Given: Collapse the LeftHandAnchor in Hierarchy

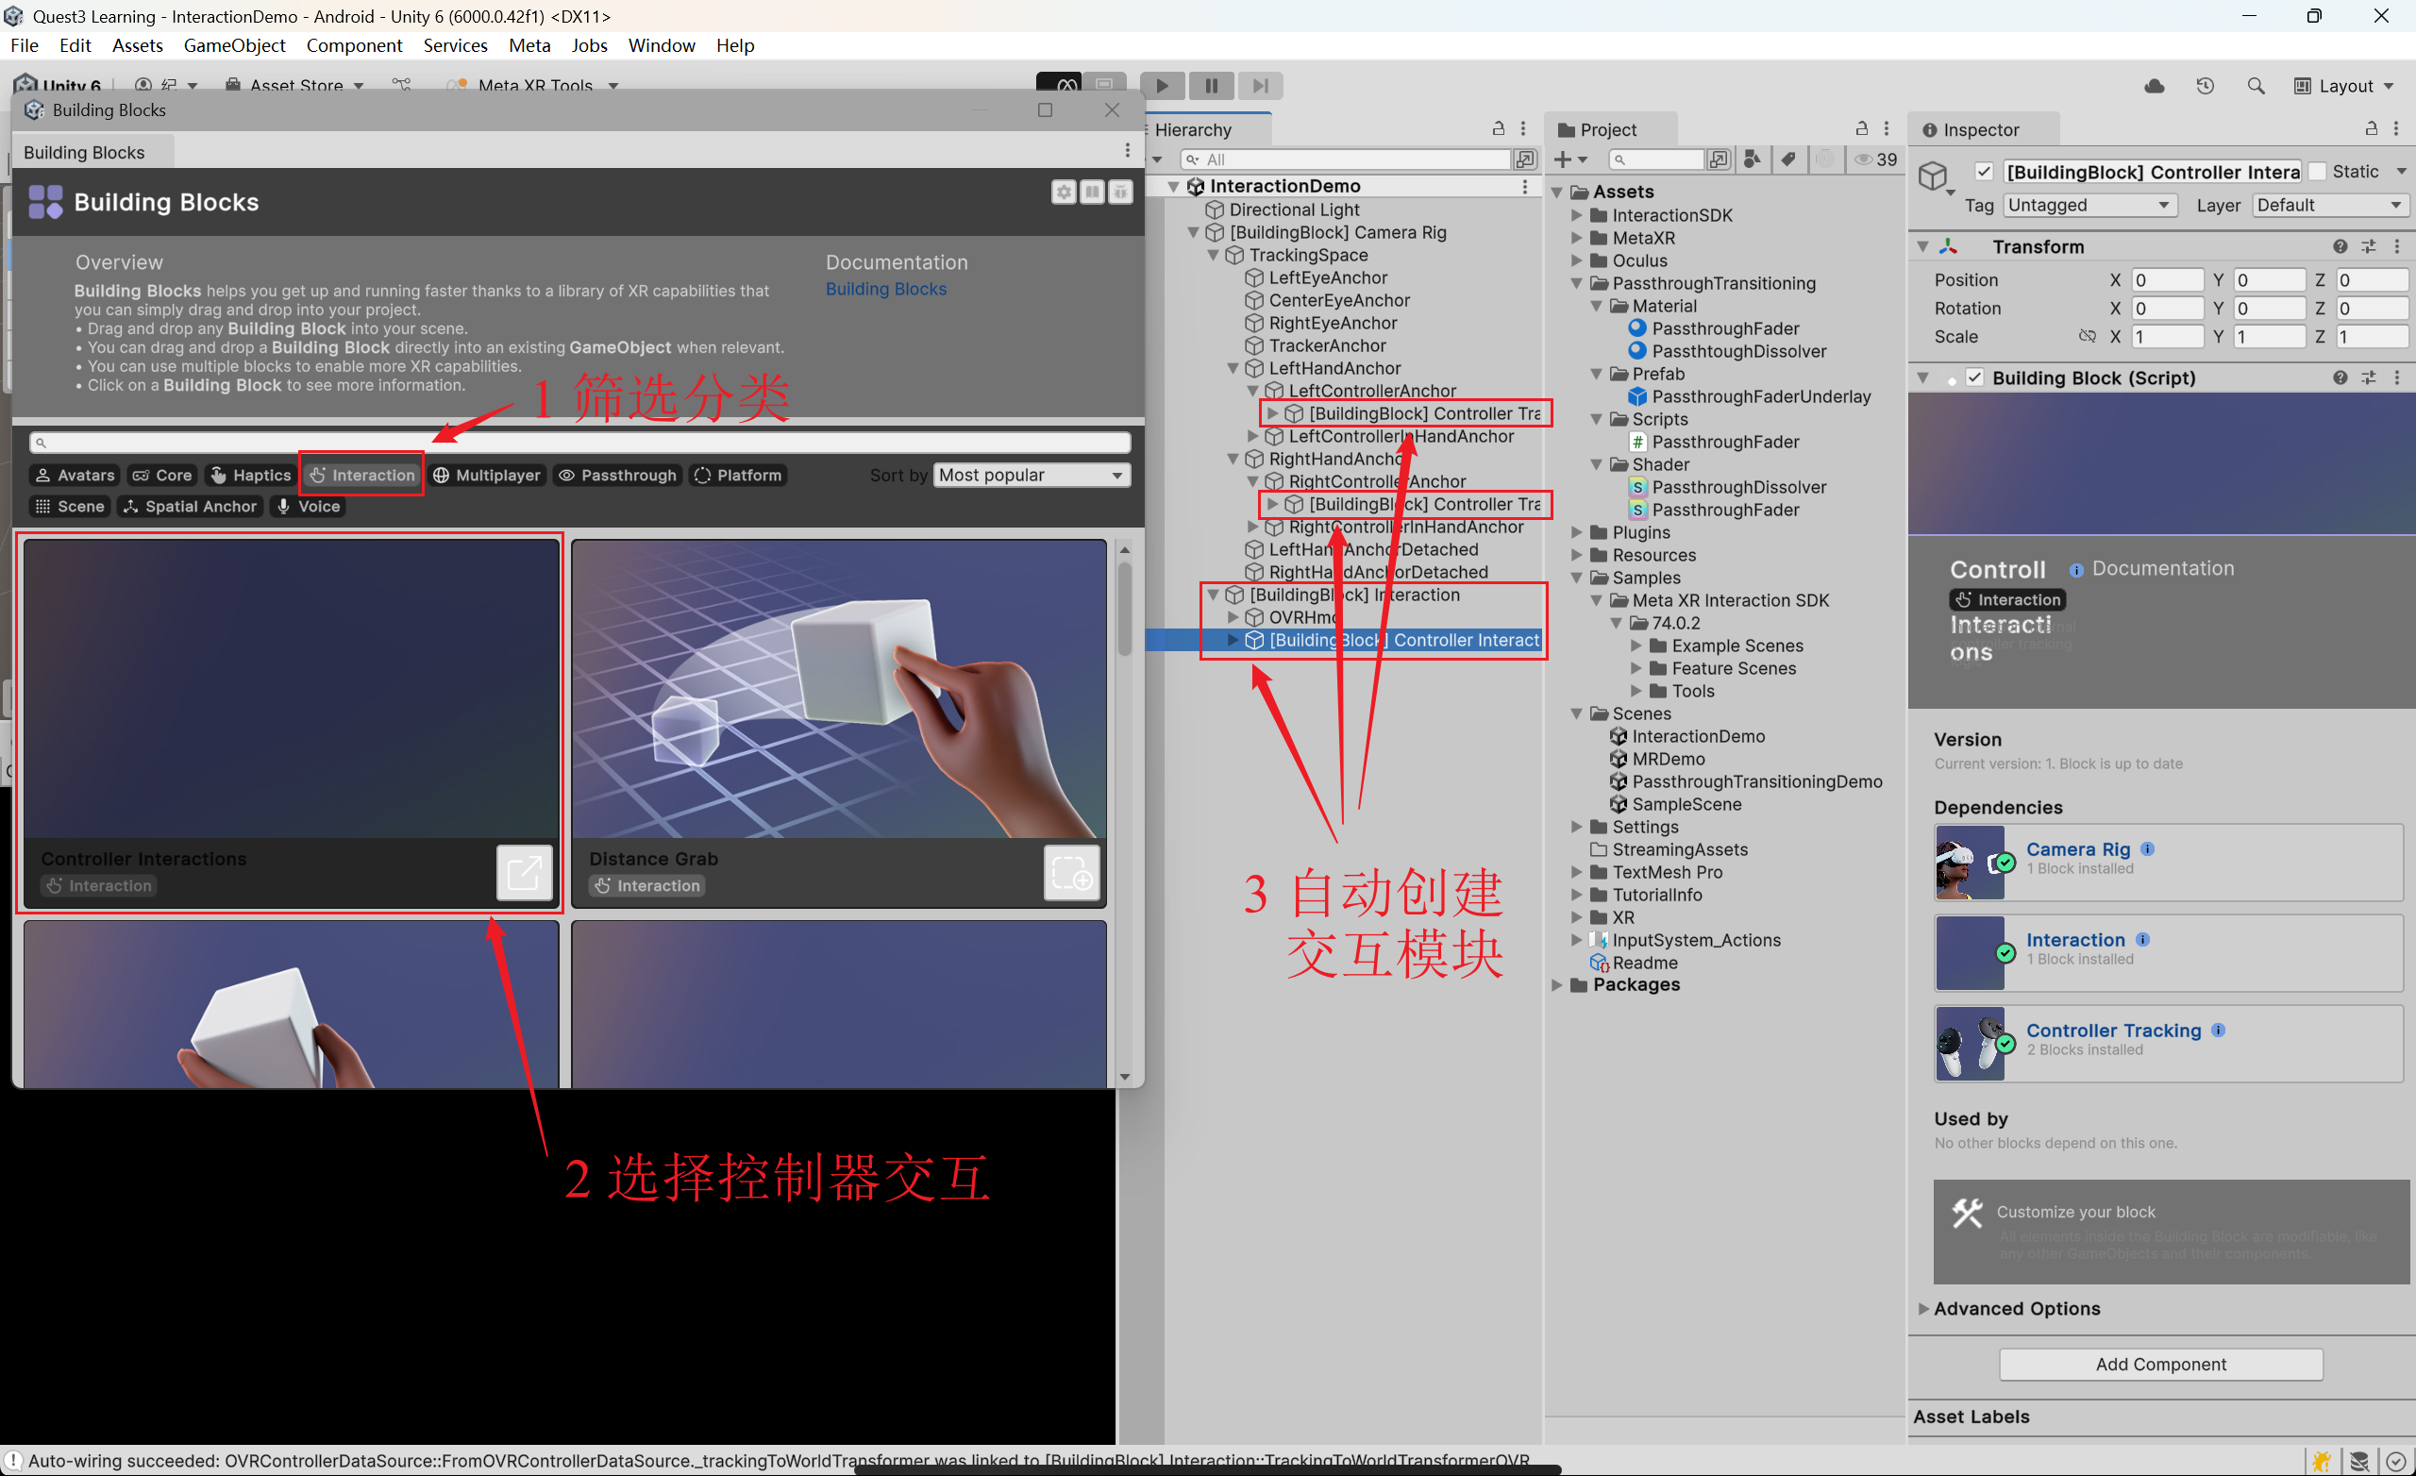Looking at the screenshot, I should (x=1233, y=369).
